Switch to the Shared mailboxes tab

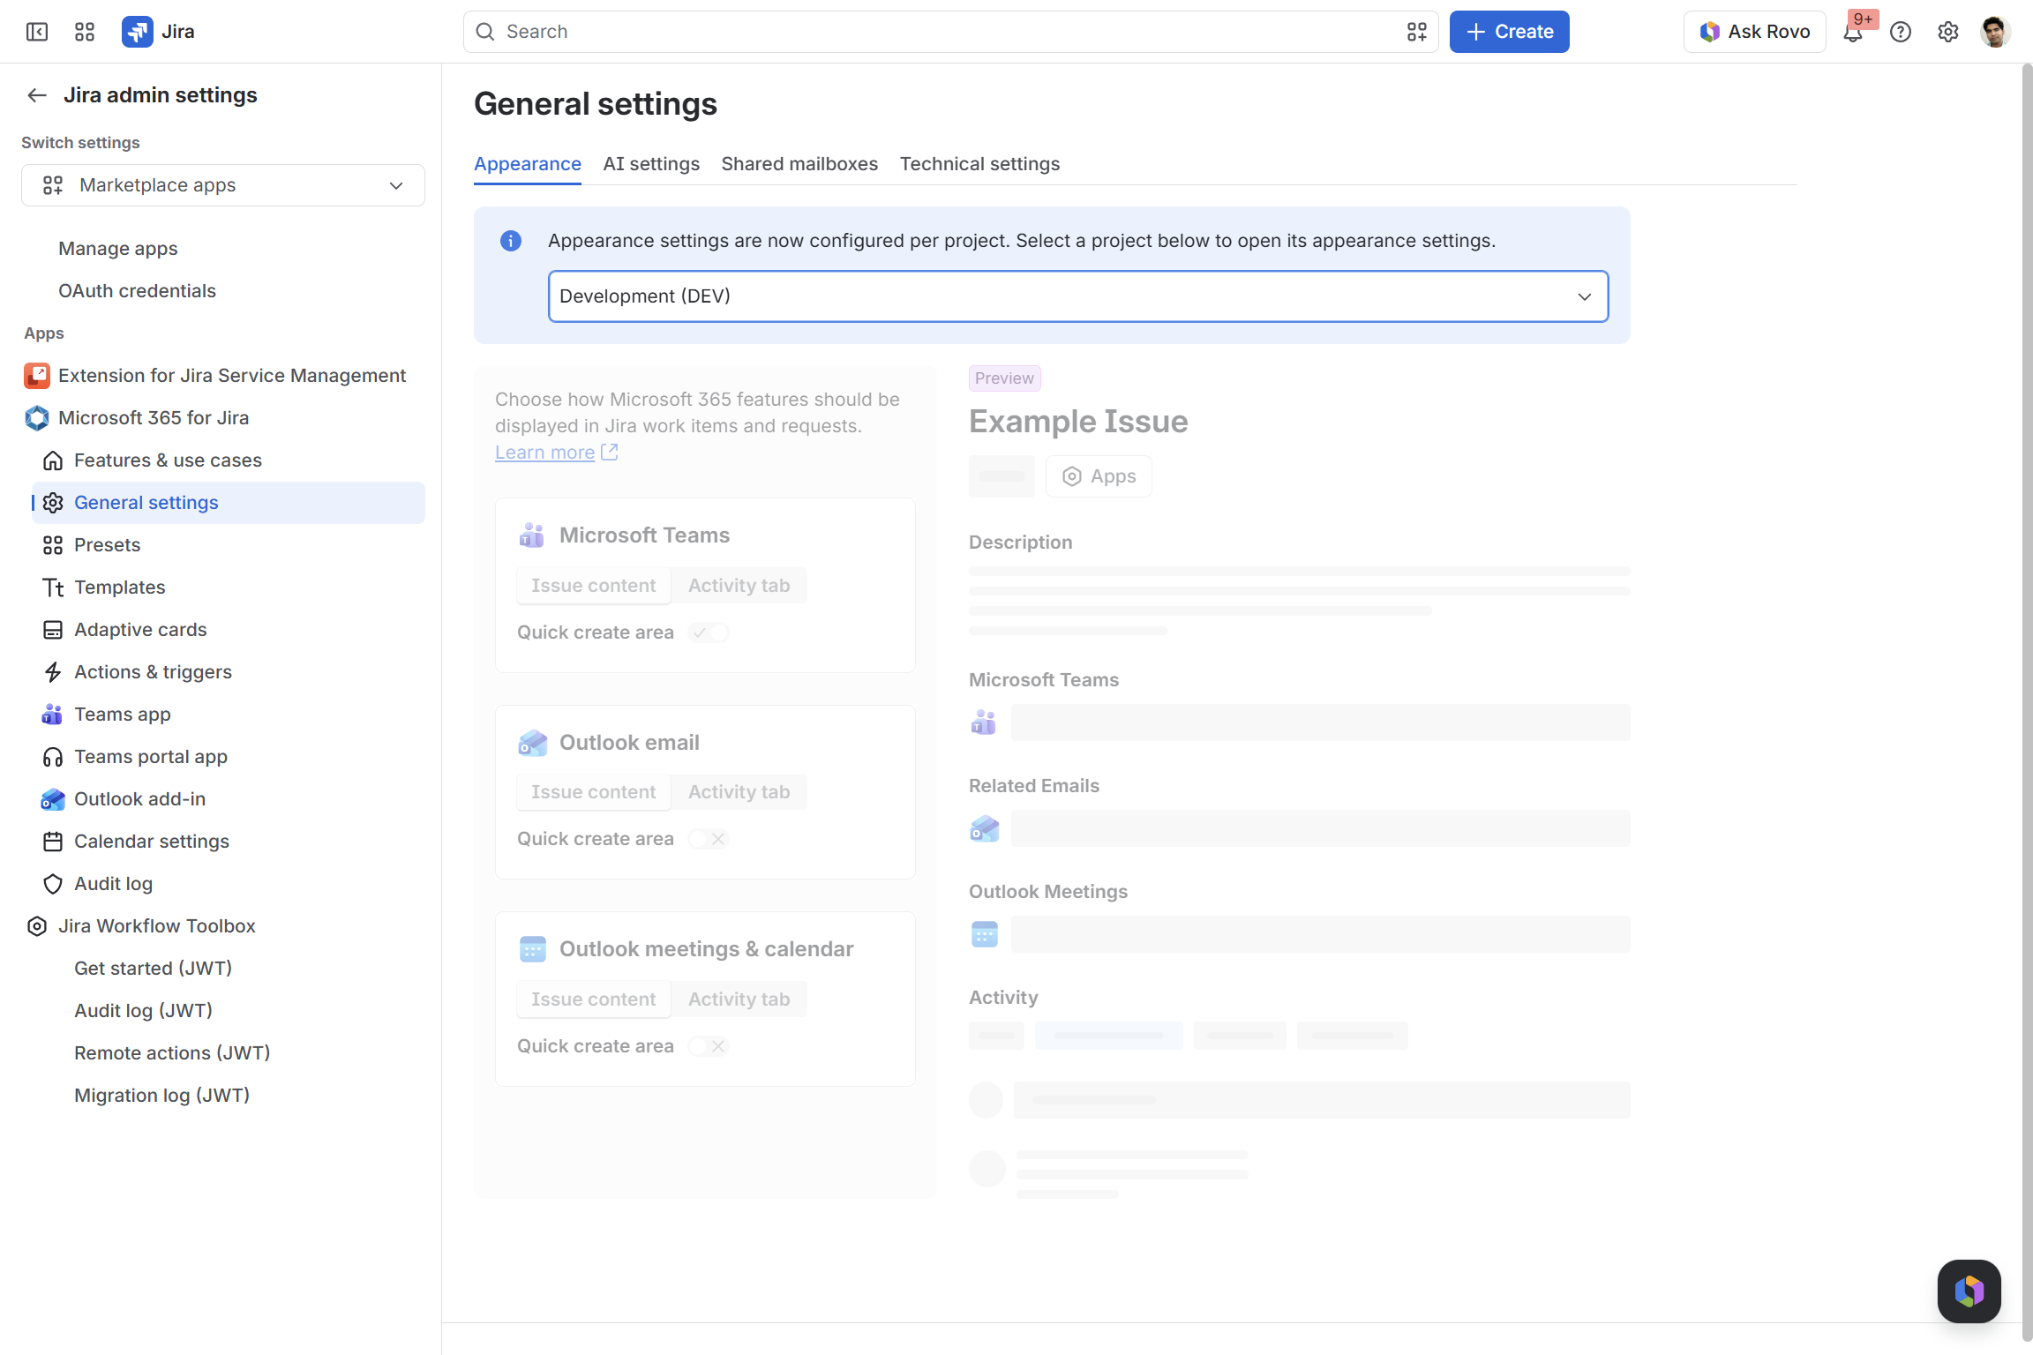point(799,164)
